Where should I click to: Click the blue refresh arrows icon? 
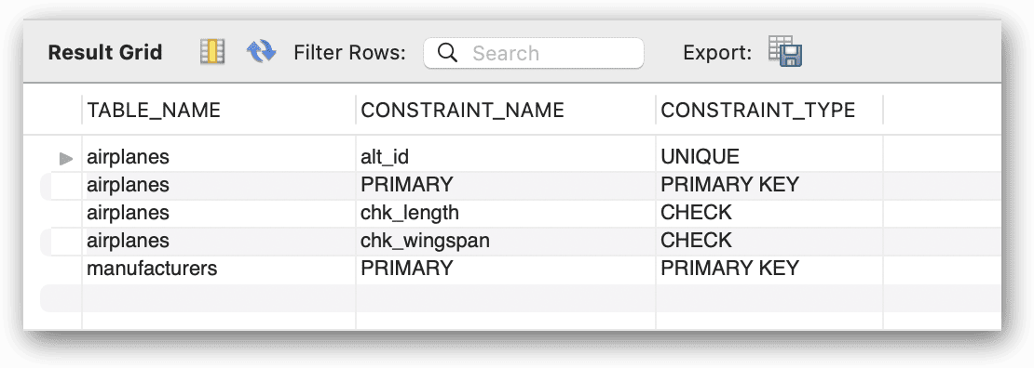coord(261,51)
